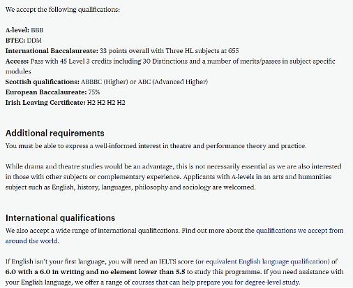Click the Irish Leaving Certificate label
This screenshot has width=353, height=288.
pos(45,103)
